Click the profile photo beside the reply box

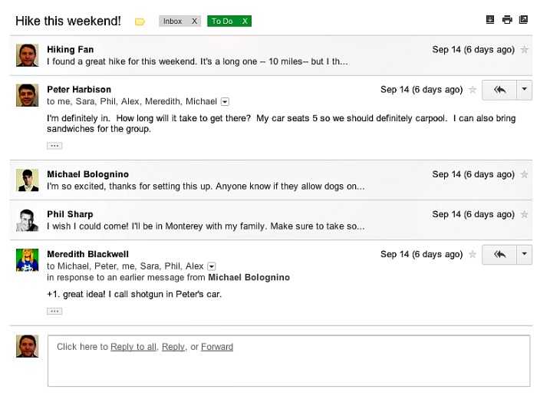point(28,346)
